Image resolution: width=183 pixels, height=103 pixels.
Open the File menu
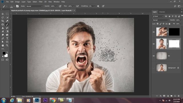pyautogui.click(x=7, y=2)
